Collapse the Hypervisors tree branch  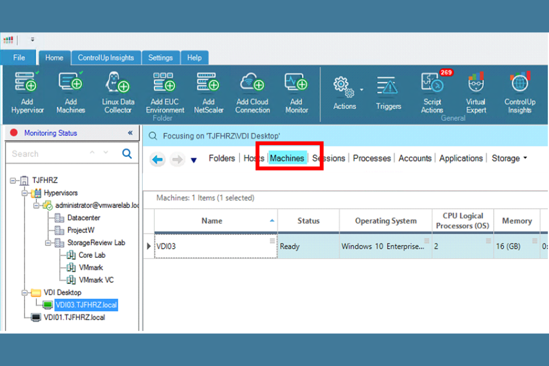pos(25,193)
